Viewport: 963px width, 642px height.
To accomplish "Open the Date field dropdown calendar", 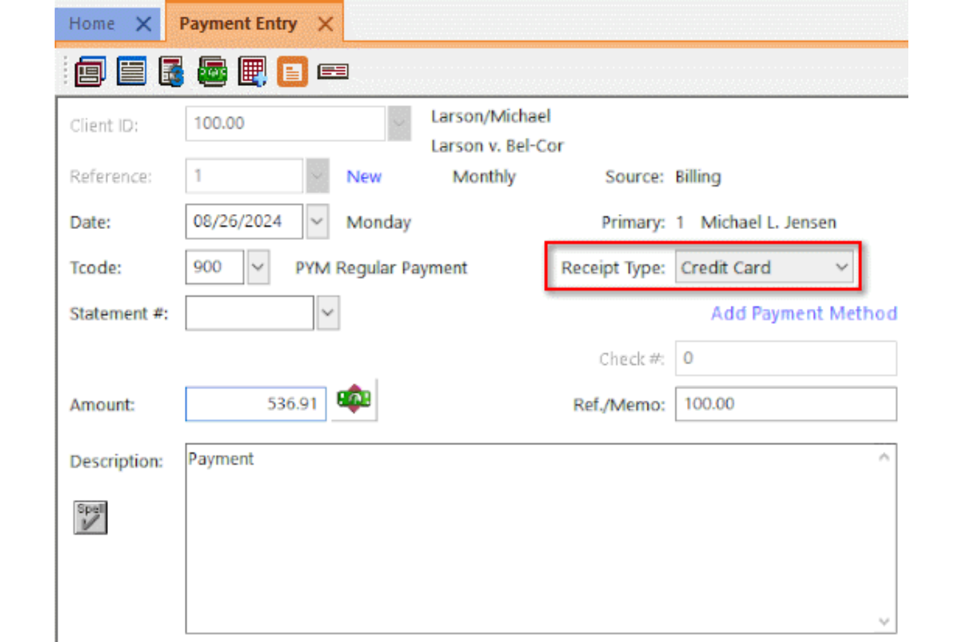I will point(317,221).
